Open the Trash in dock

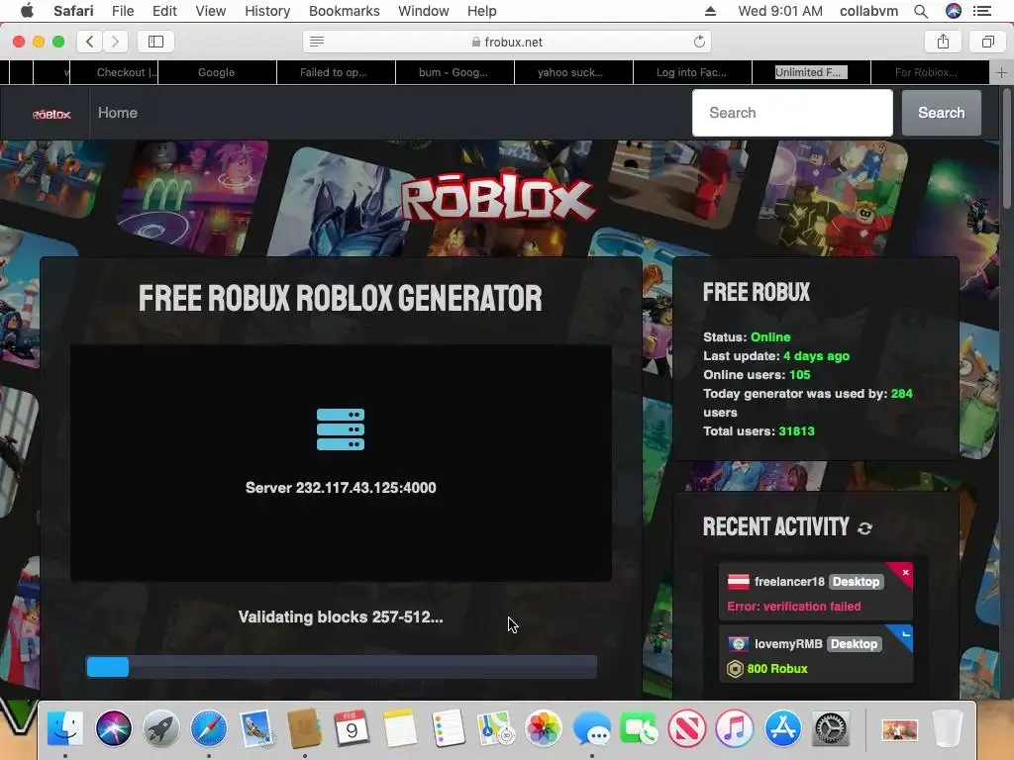pos(948,729)
